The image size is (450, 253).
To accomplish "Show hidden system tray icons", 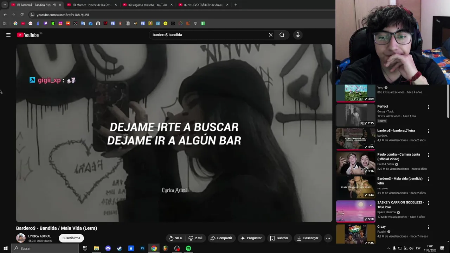I will (388, 248).
